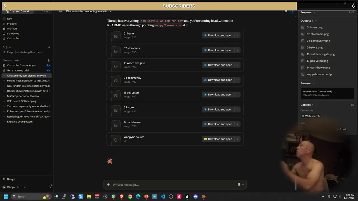Download and open 01 home image

click(218, 35)
